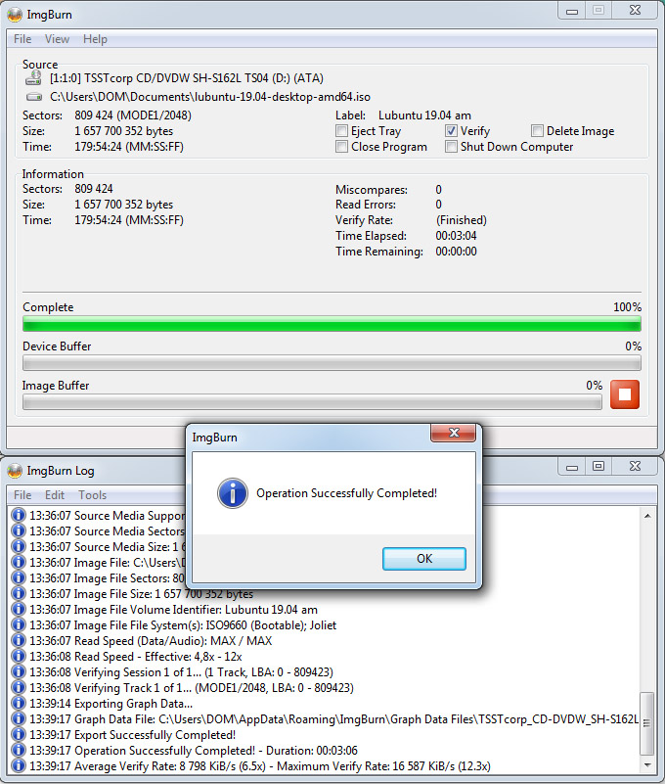Click info icon beside Verifying Session 1 row
This screenshot has width=665, height=784.
(18, 672)
